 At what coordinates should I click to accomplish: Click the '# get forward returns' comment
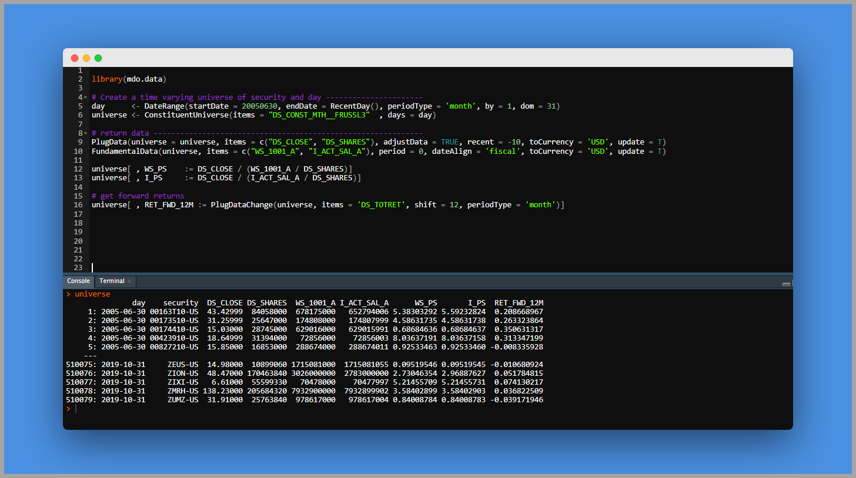[x=138, y=196]
